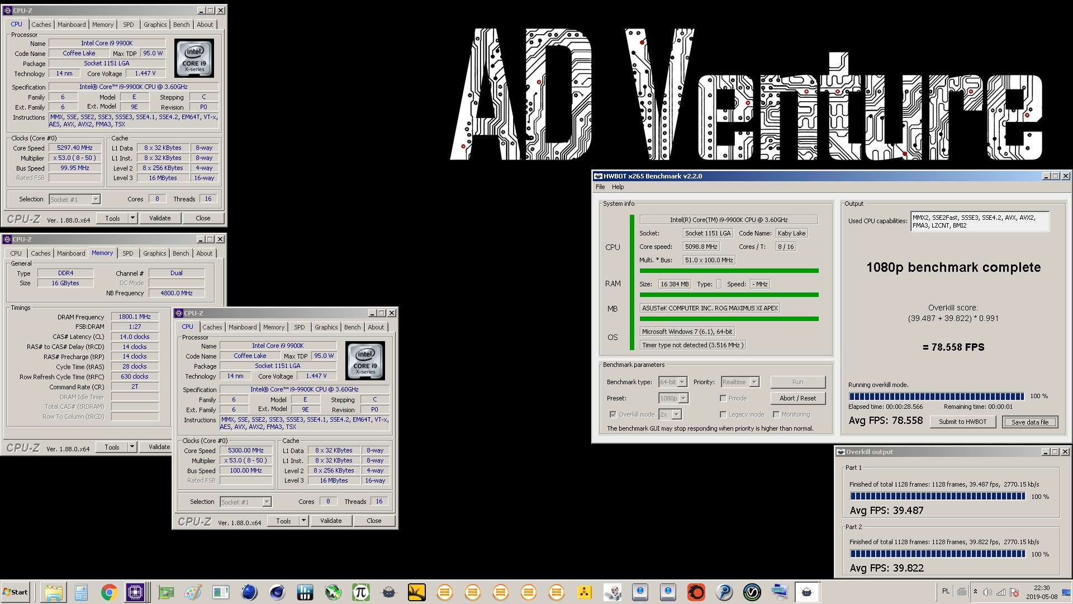Open Windows Explorer from the taskbar
The height and width of the screenshot is (604, 1073).
click(54, 592)
